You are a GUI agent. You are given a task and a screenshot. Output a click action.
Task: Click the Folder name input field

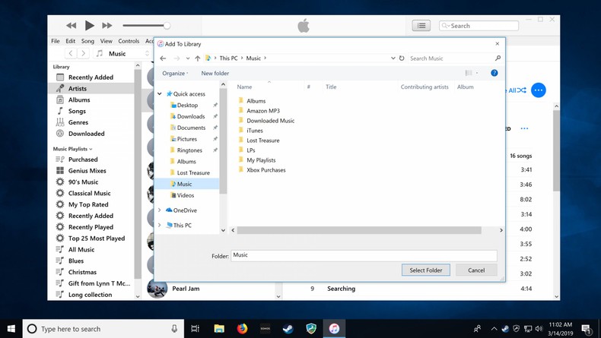[x=364, y=256]
